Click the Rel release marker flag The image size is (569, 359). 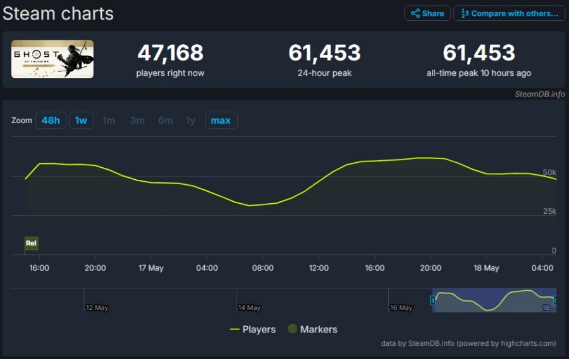(x=31, y=243)
